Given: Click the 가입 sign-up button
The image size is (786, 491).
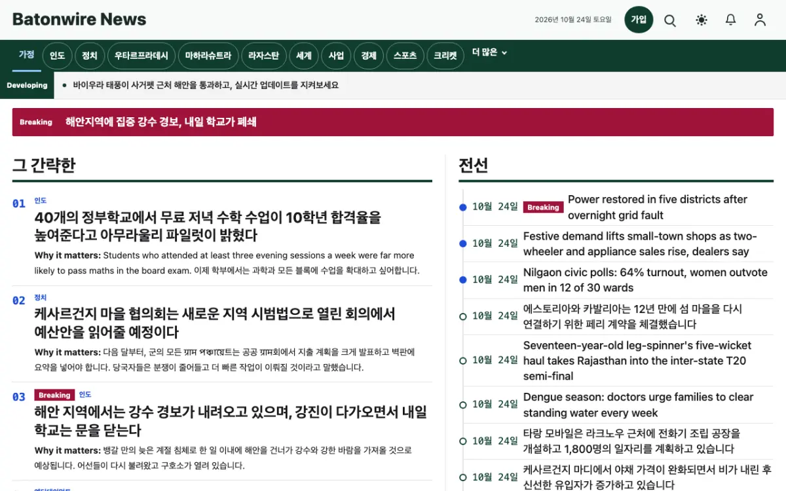Looking at the screenshot, I should (639, 20).
